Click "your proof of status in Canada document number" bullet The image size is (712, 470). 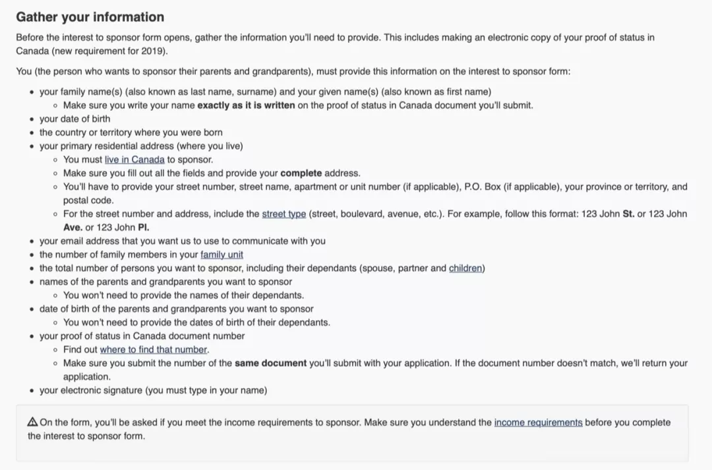pos(142,336)
